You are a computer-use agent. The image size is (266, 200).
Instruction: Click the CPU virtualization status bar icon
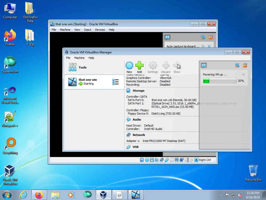pos(187,160)
